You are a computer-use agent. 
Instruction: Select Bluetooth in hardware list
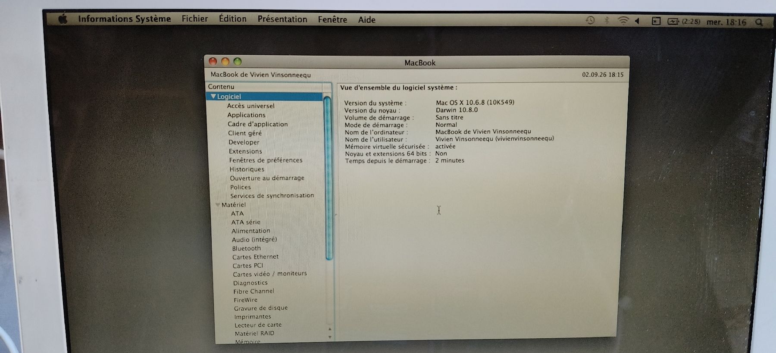click(247, 248)
